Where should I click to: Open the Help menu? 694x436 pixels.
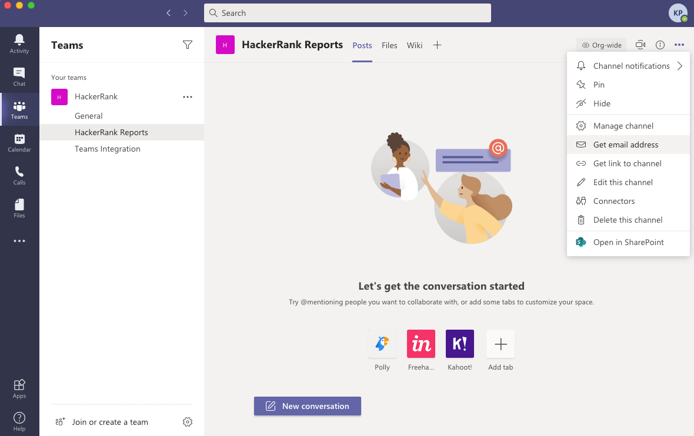click(x=19, y=421)
